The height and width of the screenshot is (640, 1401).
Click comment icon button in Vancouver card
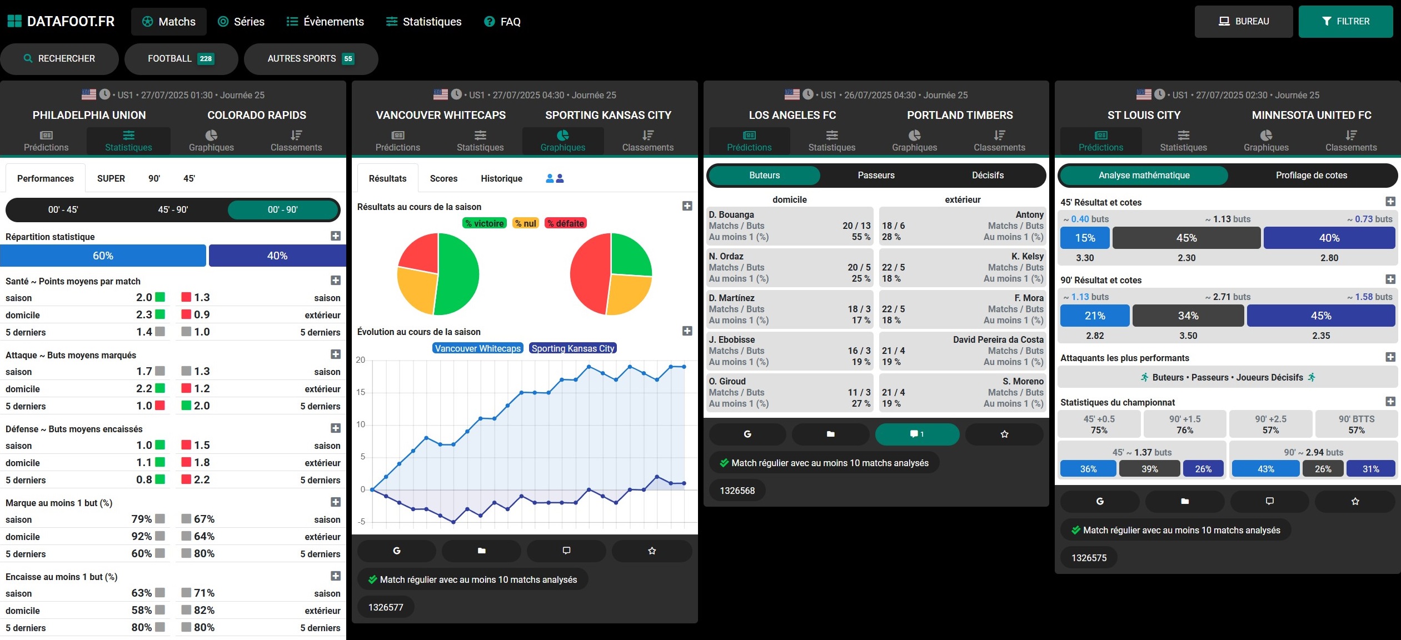pos(566,551)
